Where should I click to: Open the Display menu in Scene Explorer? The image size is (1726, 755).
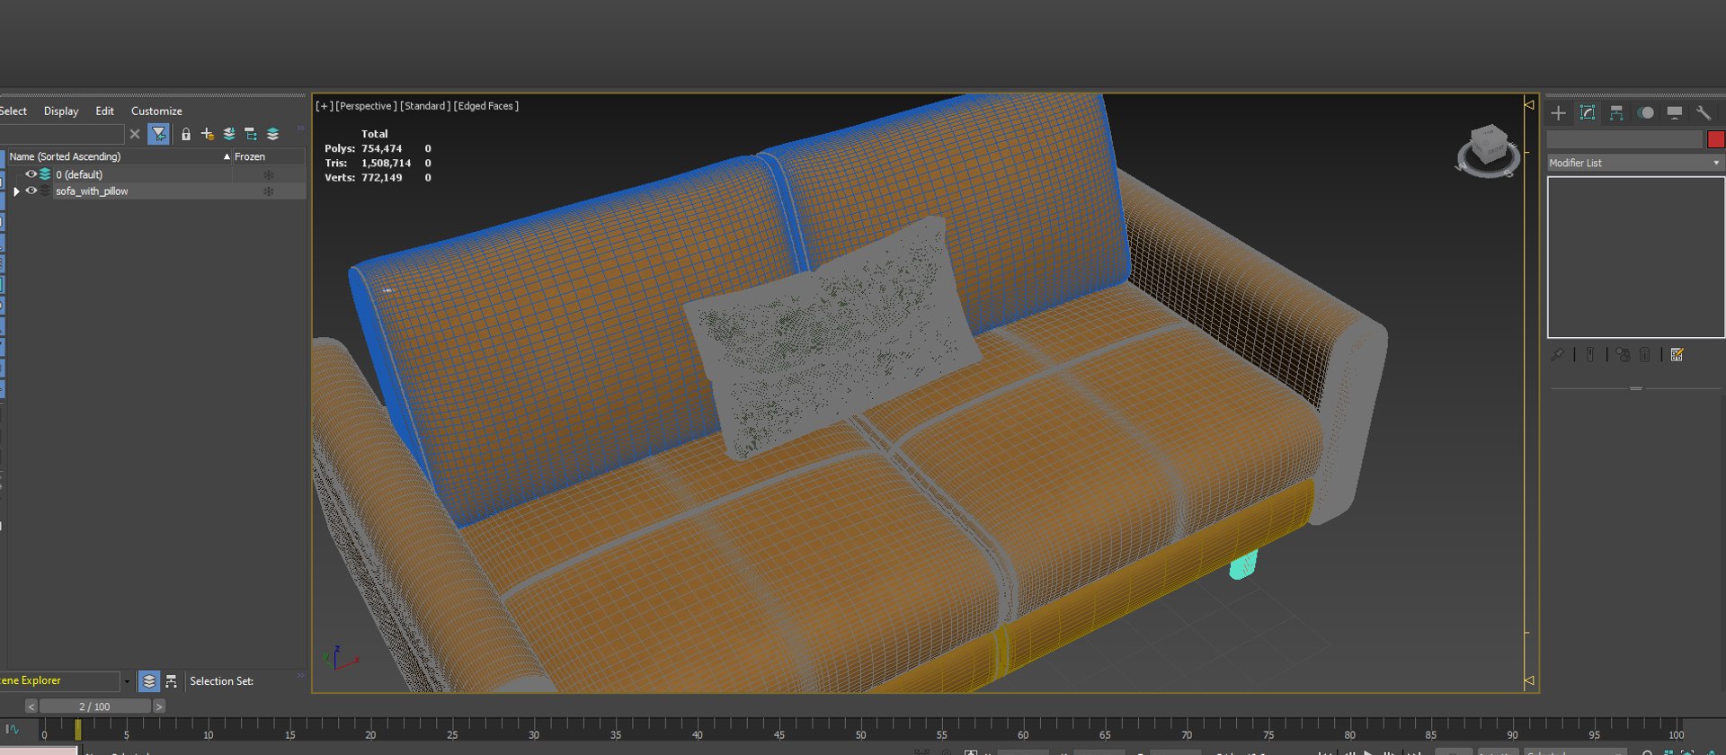[61, 111]
